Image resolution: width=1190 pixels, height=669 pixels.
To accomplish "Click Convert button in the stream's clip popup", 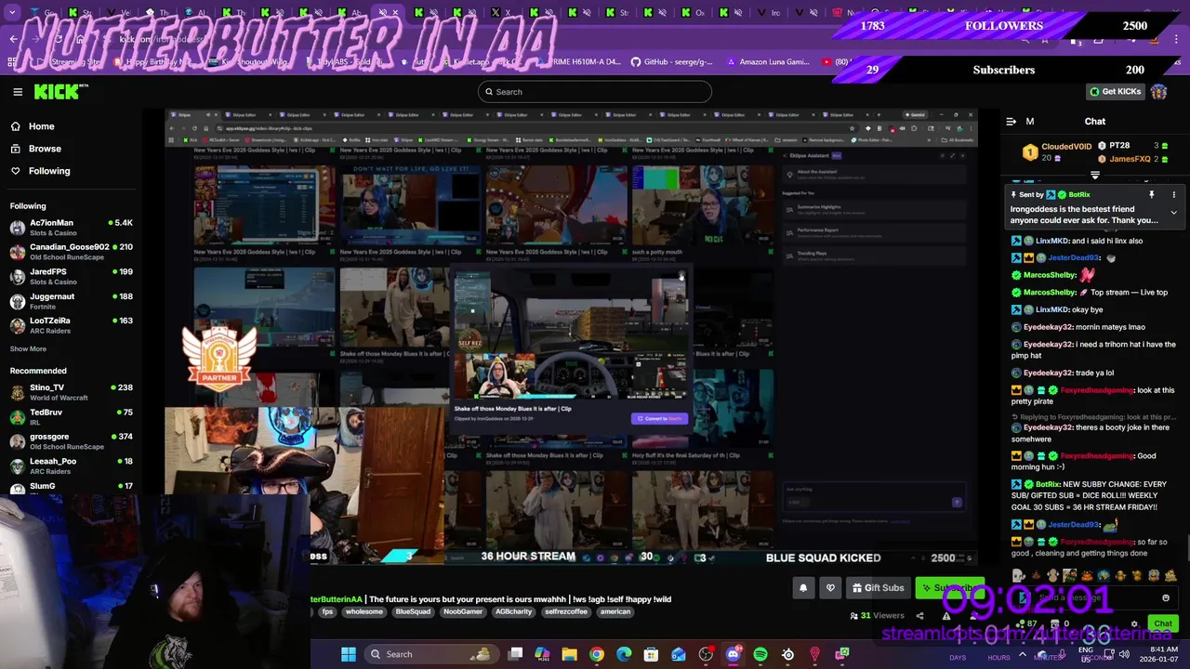I will coord(659,418).
